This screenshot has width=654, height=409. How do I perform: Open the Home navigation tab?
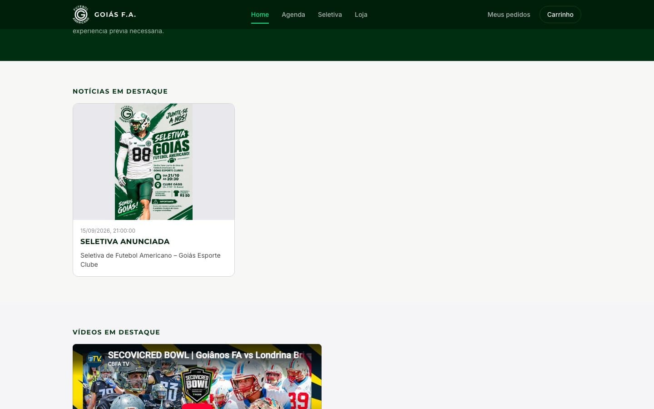[x=260, y=15]
